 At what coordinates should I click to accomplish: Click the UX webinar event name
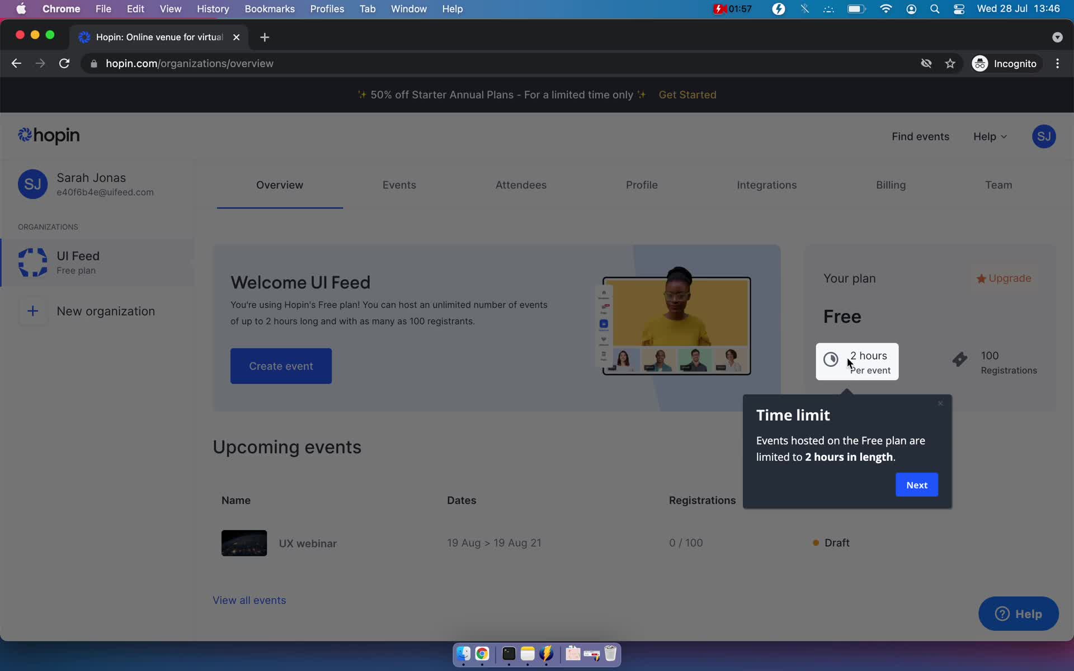click(308, 544)
